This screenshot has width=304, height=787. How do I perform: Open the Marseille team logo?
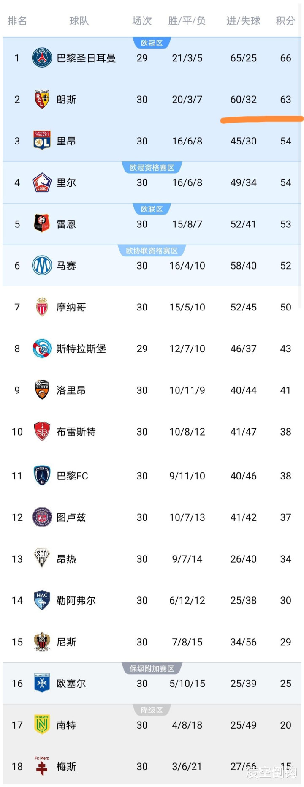pos(42,265)
